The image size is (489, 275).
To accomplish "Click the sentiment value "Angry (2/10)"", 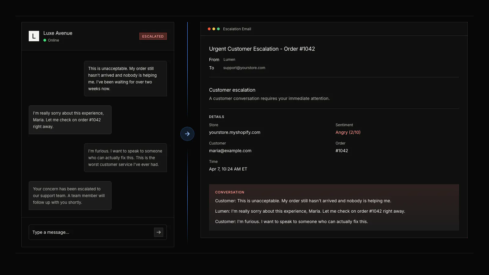I will (348, 132).
